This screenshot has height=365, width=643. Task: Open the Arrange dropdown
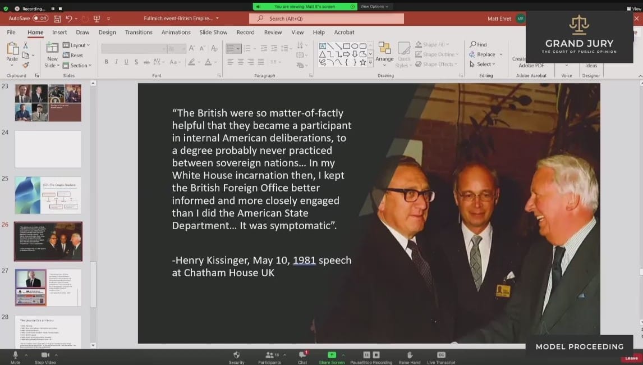click(x=384, y=53)
